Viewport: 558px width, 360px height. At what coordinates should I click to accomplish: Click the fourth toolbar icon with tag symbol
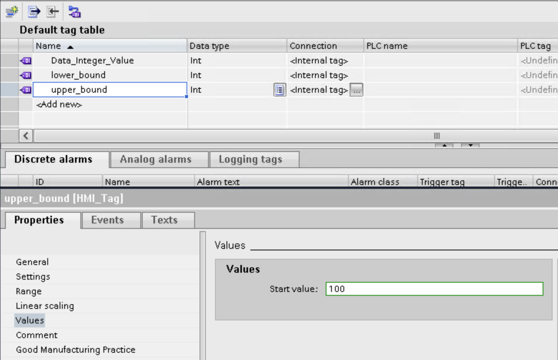[x=75, y=11]
